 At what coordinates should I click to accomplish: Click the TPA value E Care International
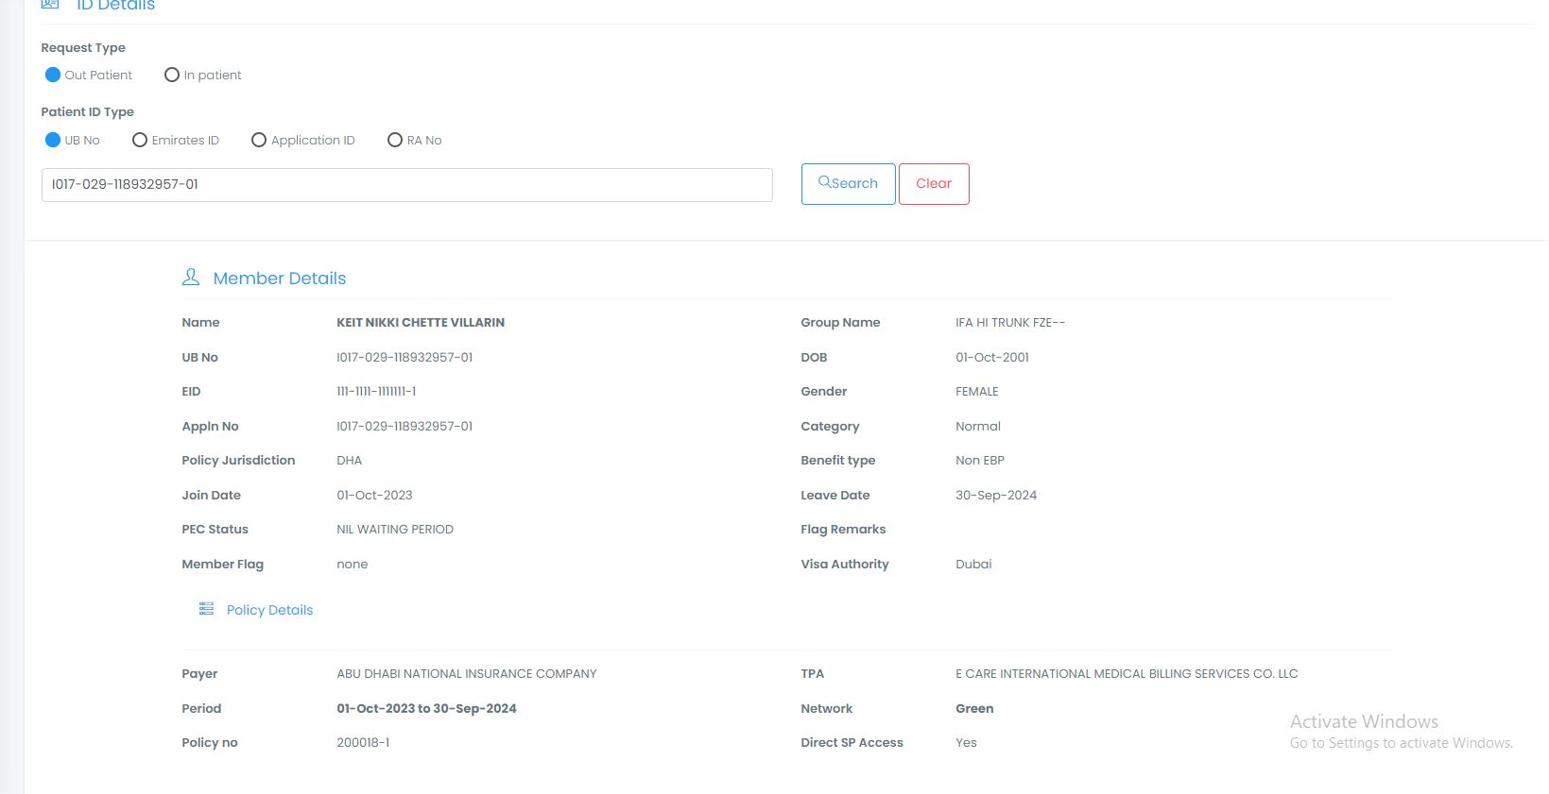[x=1127, y=674]
